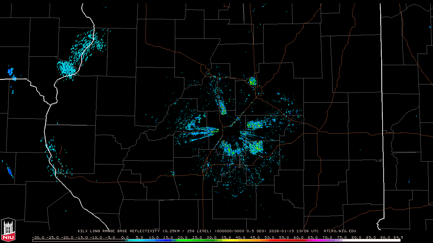This screenshot has width=433, height=243.
Task: Click the green-yellow echo cluster southeast of radar
Action: (x=255, y=146)
